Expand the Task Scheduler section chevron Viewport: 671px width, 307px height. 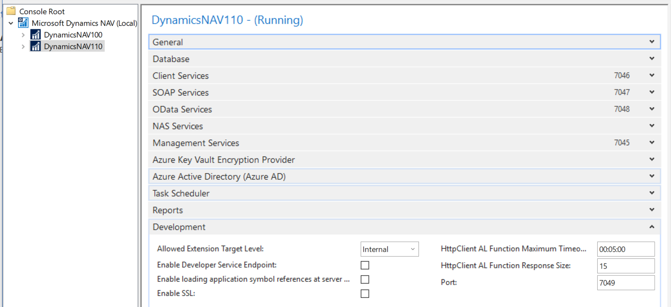coord(652,193)
